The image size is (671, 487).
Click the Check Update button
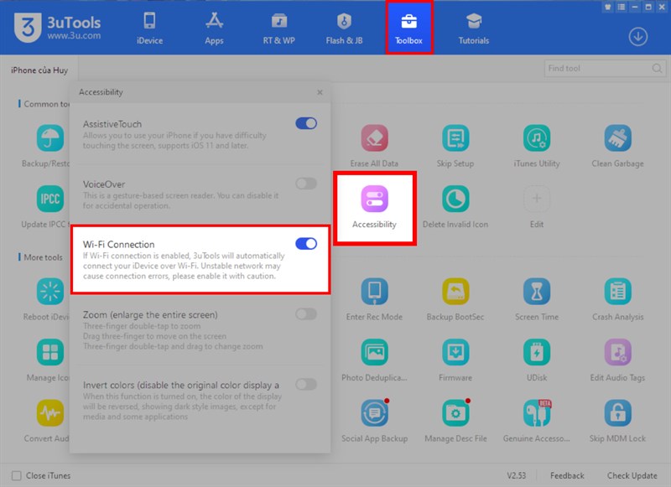(x=632, y=475)
